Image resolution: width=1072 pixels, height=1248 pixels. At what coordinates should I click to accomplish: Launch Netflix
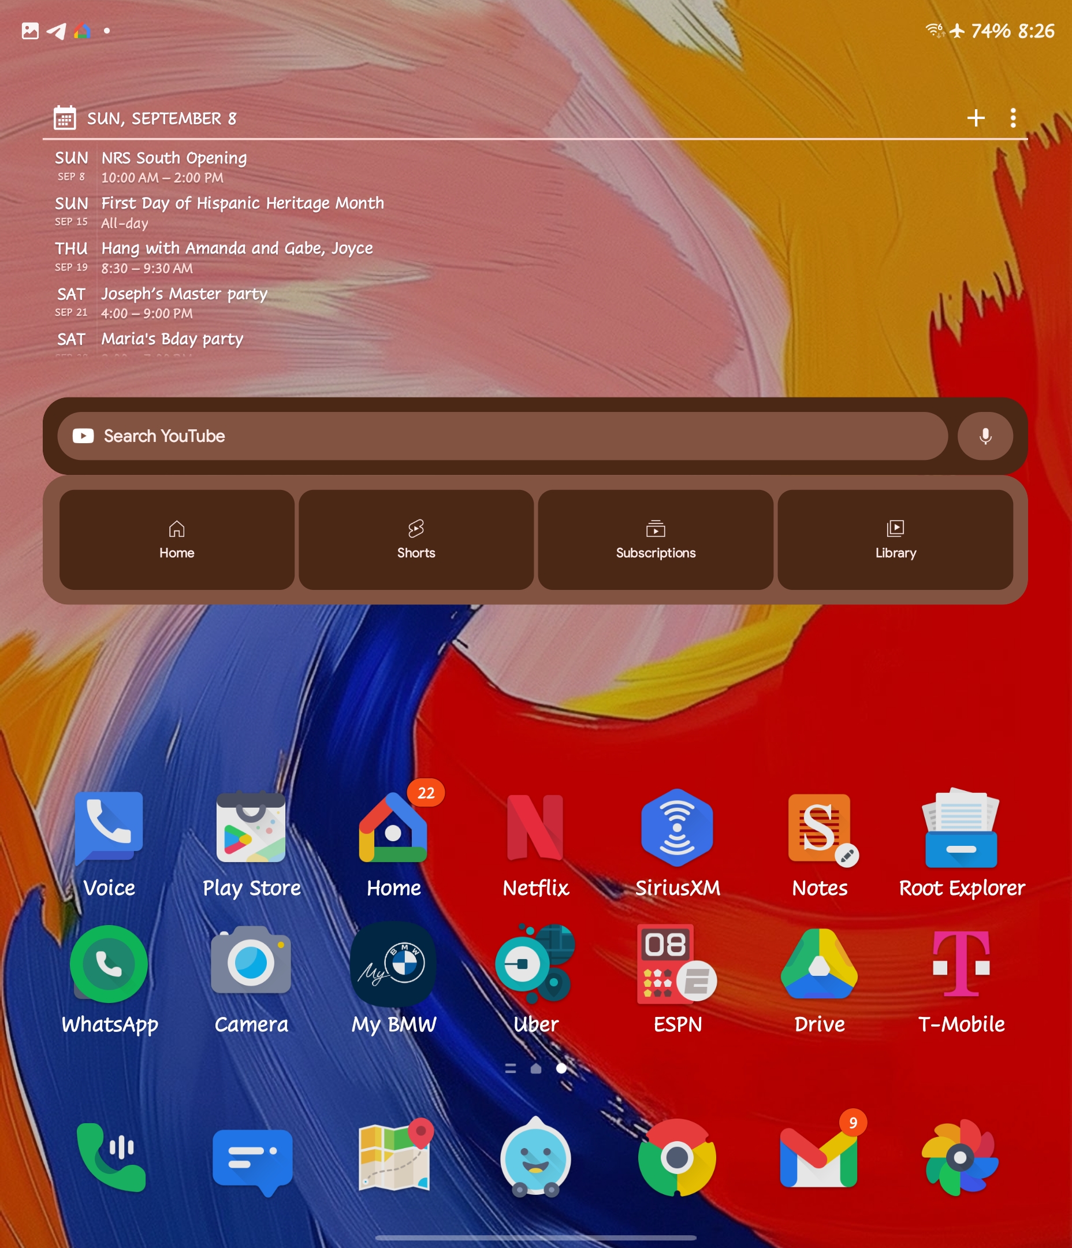click(x=535, y=827)
